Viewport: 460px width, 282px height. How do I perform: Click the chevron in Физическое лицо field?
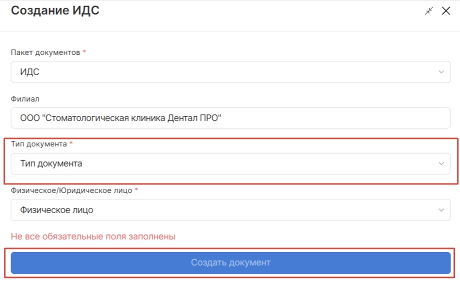click(x=441, y=210)
